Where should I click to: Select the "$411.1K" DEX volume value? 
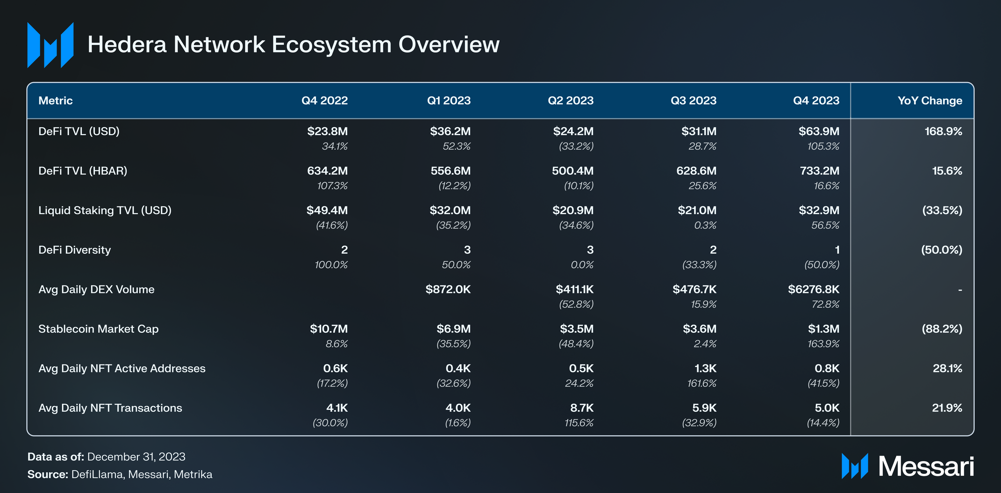(575, 290)
